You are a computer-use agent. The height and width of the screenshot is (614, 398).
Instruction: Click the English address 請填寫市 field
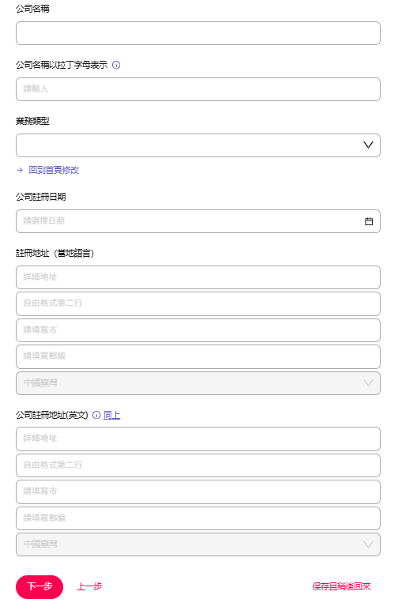point(198,492)
